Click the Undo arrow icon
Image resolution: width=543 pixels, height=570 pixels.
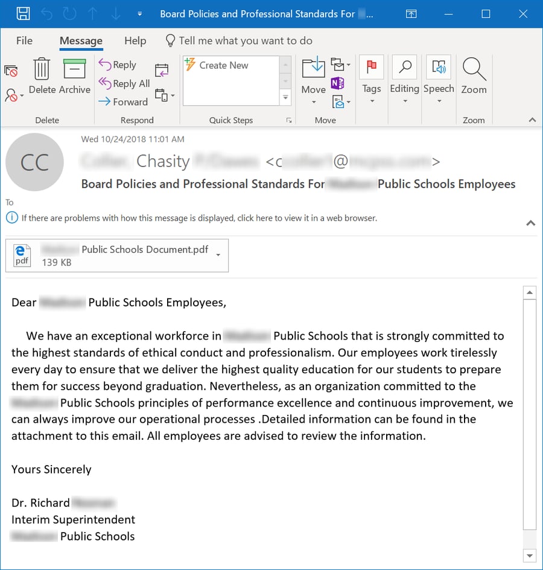click(47, 14)
